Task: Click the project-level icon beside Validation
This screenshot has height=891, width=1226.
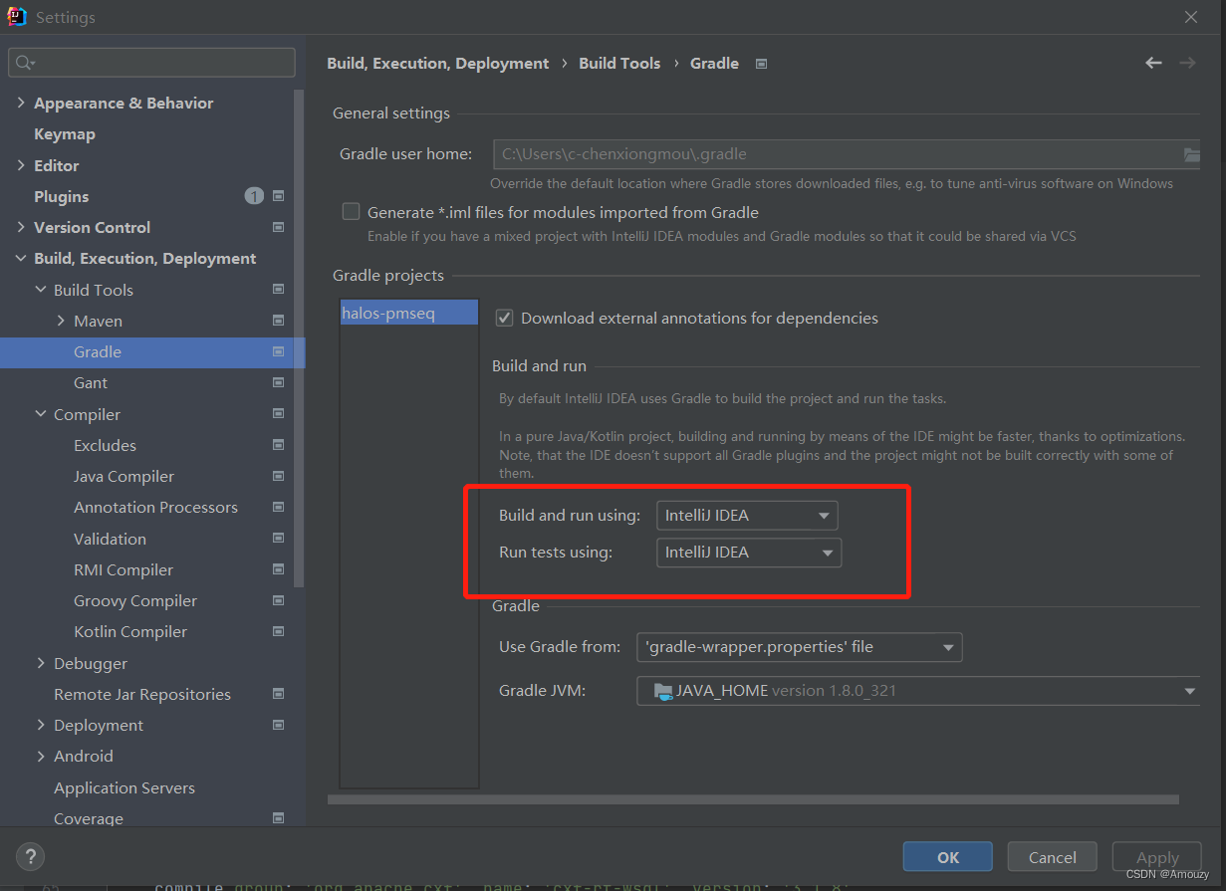Action: [279, 539]
